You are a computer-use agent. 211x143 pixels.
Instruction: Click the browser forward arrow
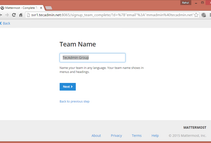coord(7,15)
